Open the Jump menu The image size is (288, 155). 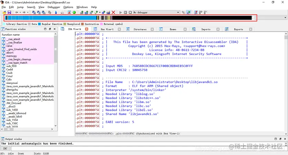tap(20, 7)
